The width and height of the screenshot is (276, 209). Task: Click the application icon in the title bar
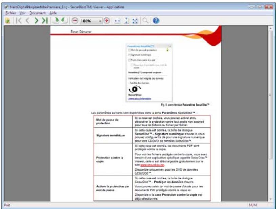(6, 7)
